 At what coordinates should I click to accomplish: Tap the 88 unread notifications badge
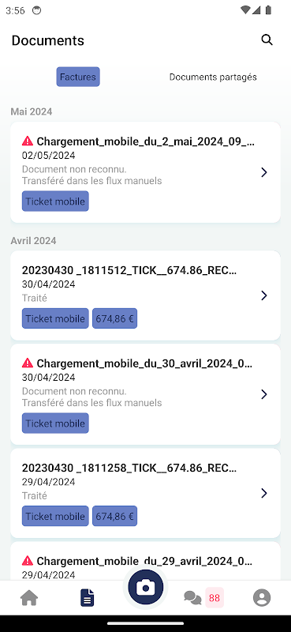coord(215,597)
